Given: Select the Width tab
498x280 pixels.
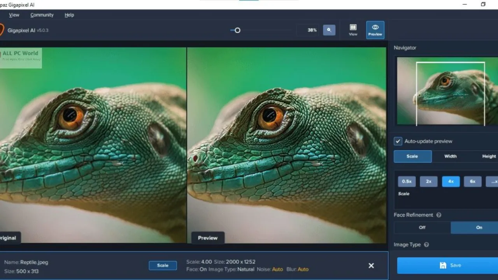Looking at the screenshot, I should pos(451,156).
